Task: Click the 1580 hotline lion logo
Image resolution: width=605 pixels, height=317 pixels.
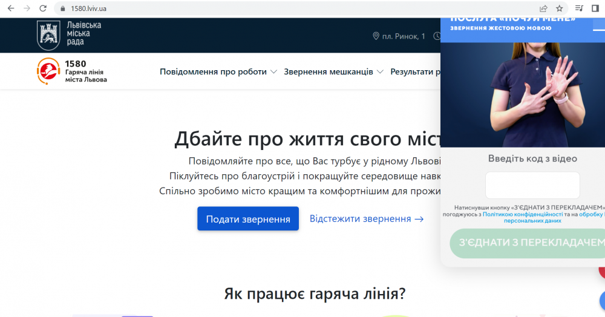Action: (48, 71)
